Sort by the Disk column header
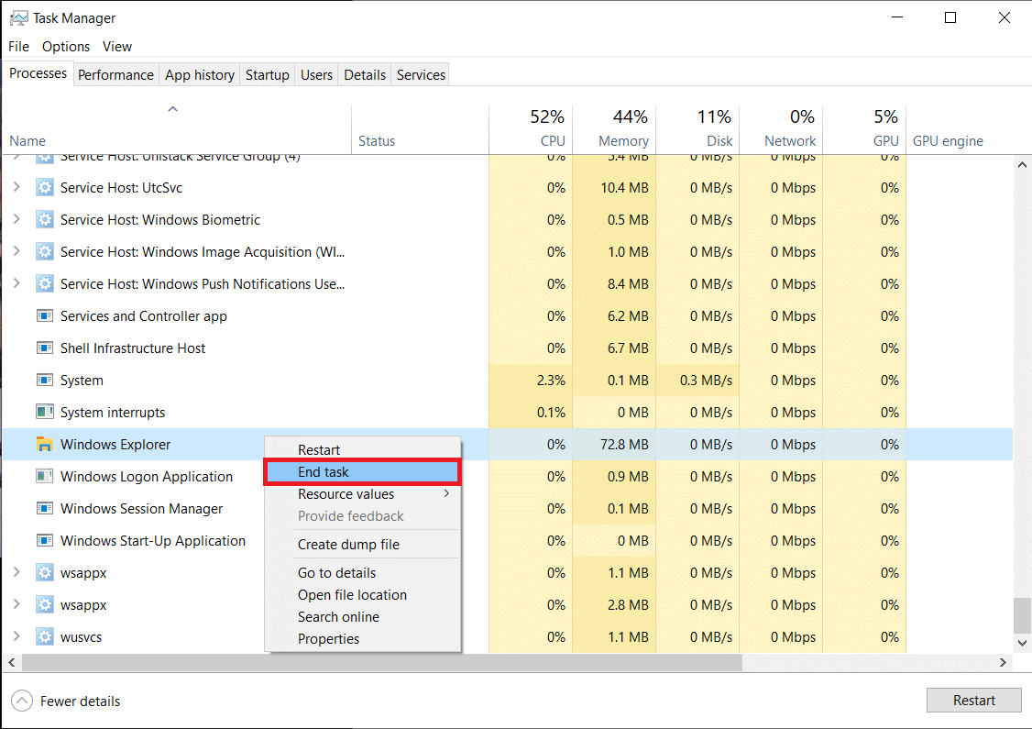1032x729 pixels. tap(698, 129)
